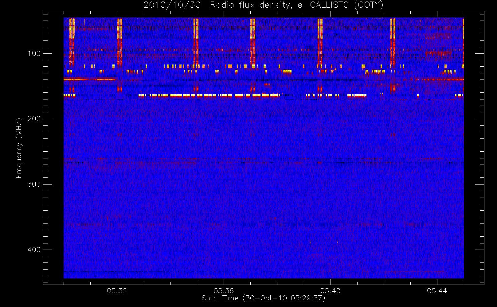This screenshot has height=307, width=497.
Task: Click the '300' frequency tick label
Action: pos(34,184)
